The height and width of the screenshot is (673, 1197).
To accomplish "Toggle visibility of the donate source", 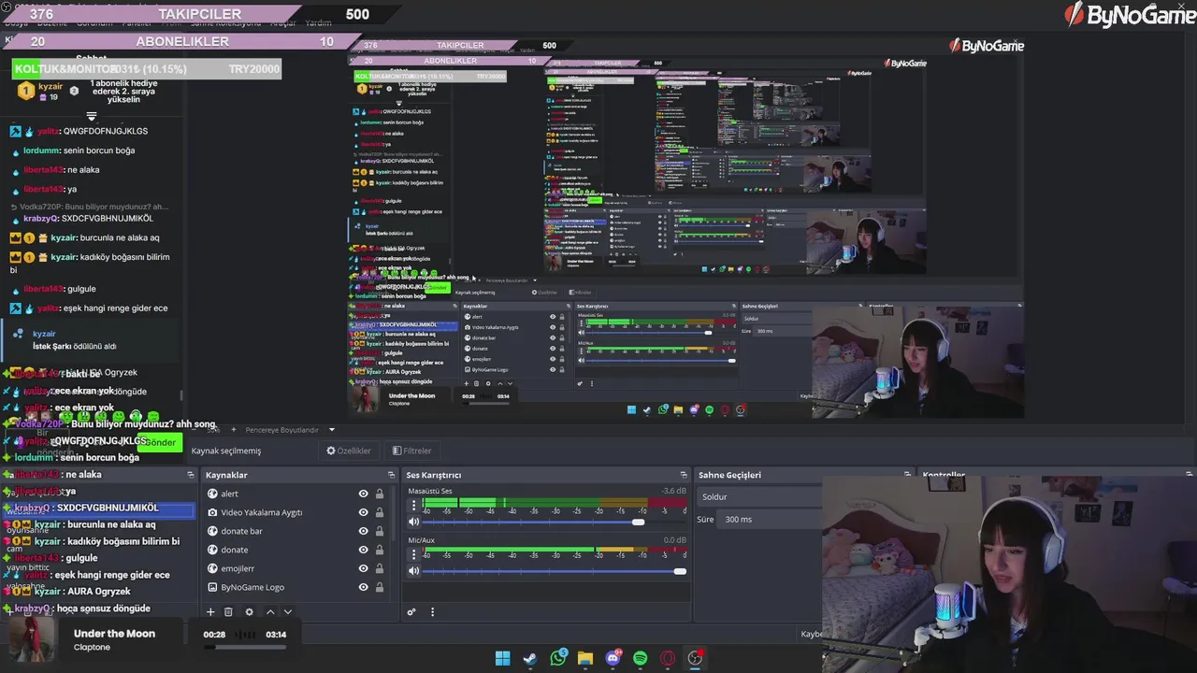I will point(364,550).
